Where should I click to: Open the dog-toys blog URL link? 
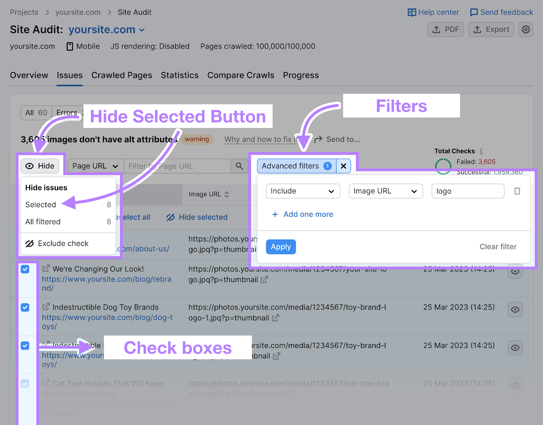pos(107,322)
